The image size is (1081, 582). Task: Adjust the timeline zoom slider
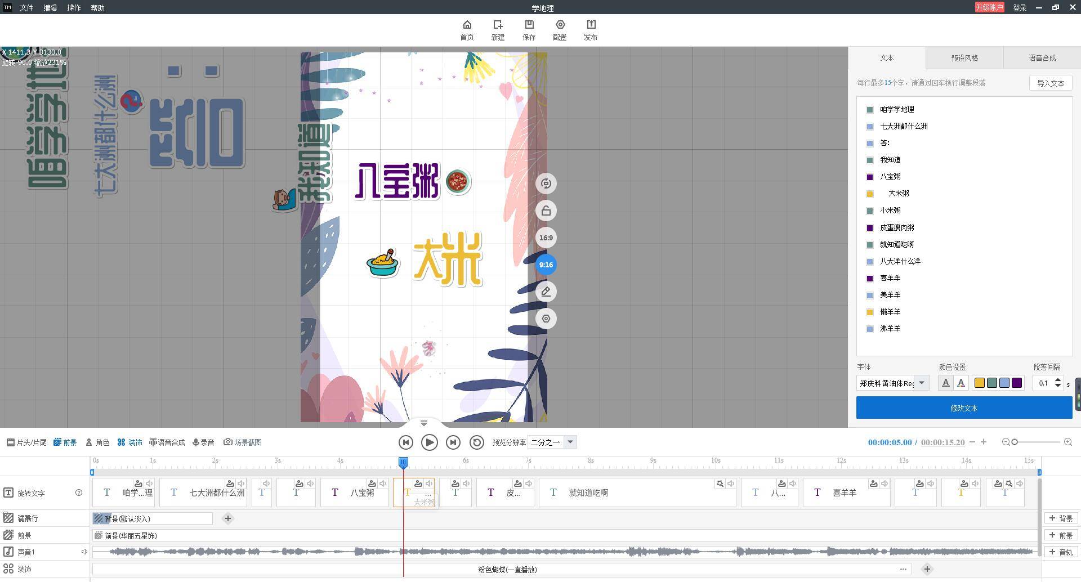(x=1015, y=442)
